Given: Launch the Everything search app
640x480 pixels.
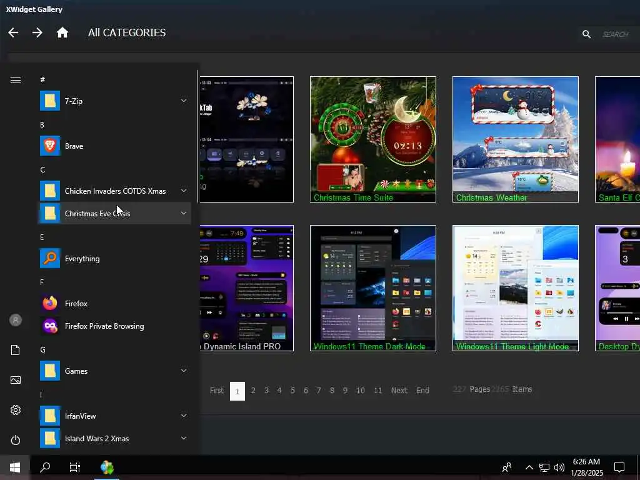Looking at the screenshot, I should tap(114, 259).
